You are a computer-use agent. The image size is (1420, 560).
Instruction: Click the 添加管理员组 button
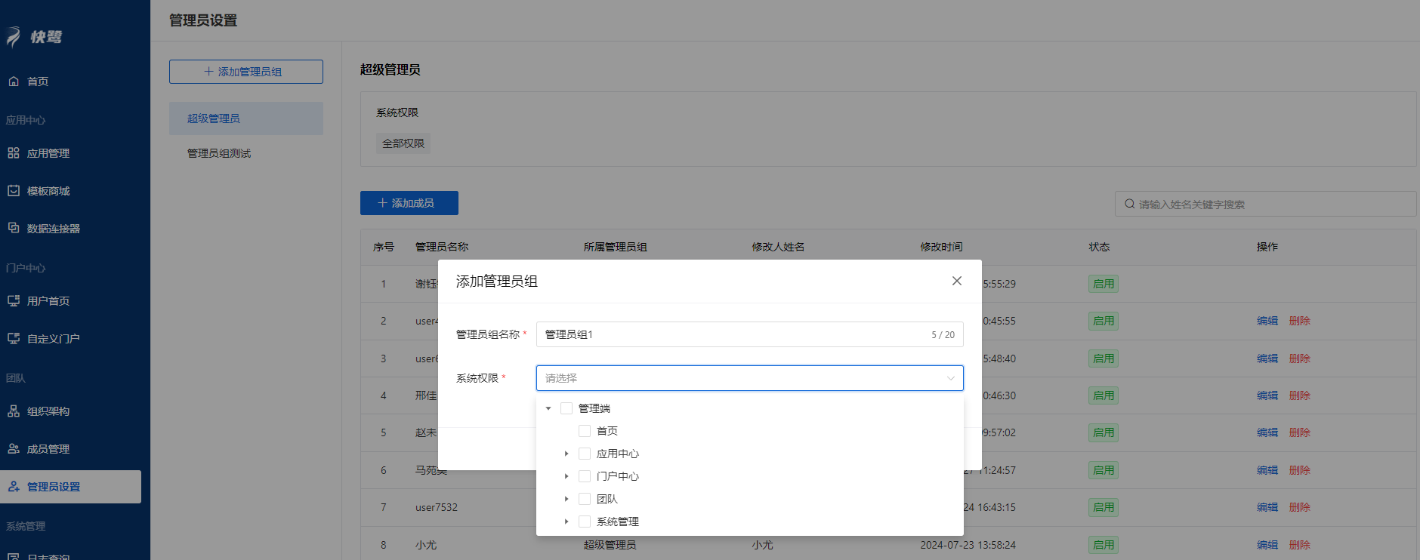[x=245, y=72]
